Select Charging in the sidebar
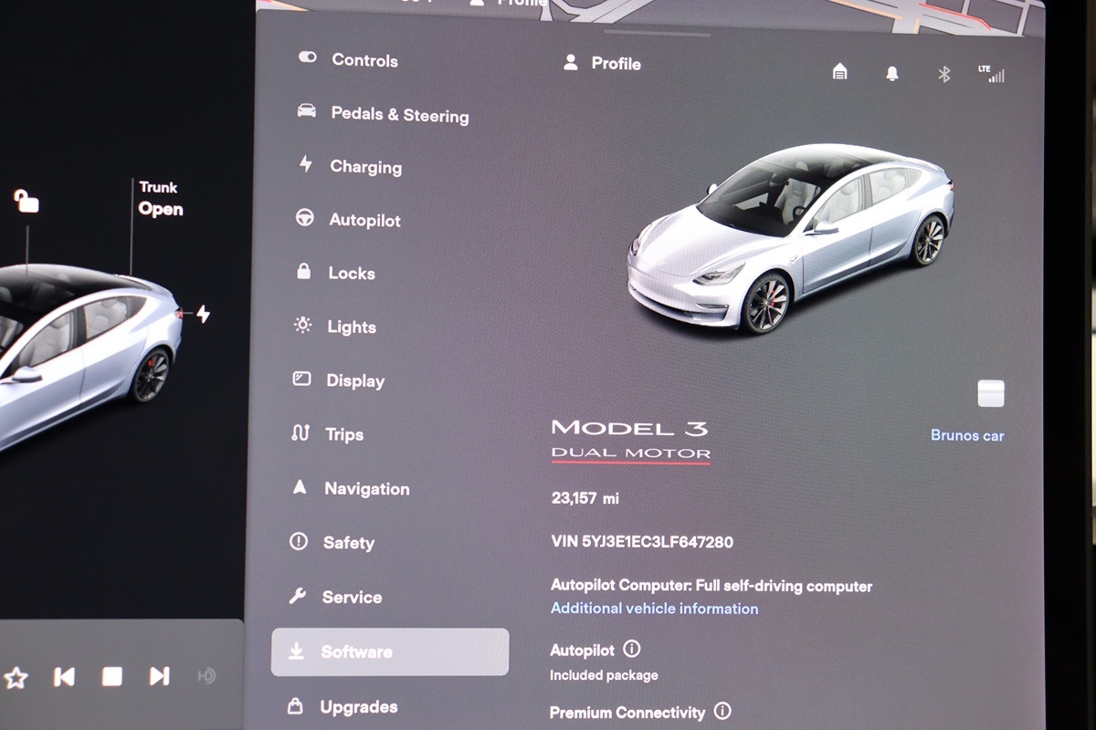Screen dimensions: 1096x730 pos(364,167)
